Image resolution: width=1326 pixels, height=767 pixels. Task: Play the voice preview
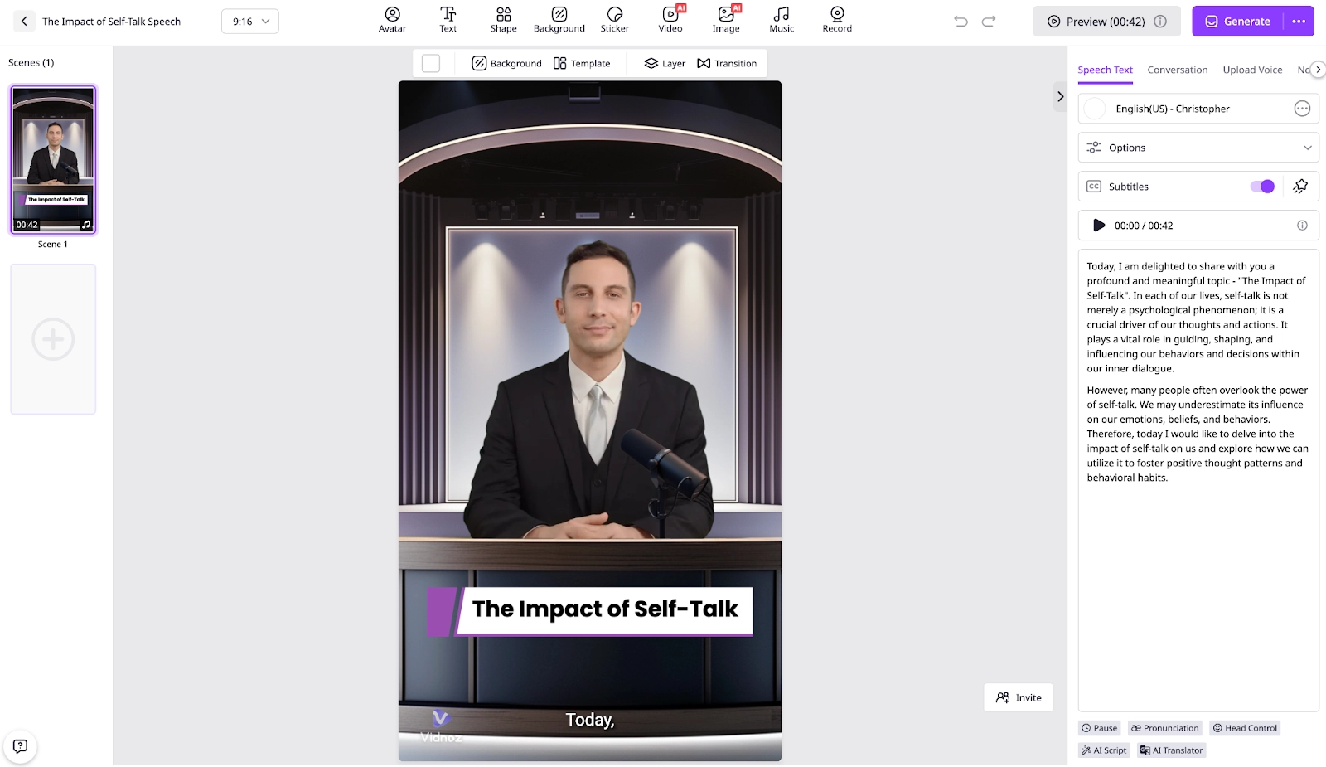click(x=1099, y=225)
